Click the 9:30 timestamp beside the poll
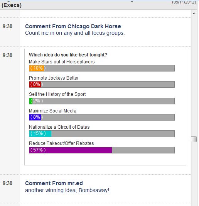Viewport: 199px width, 206px height. 7,55
